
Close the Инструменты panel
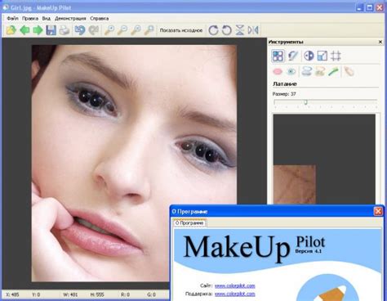pos(380,42)
